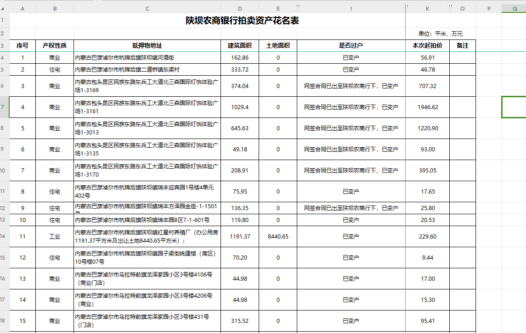Click land area value 8440.65
Viewport: 526px width, 333px height.
tap(278, 236)
